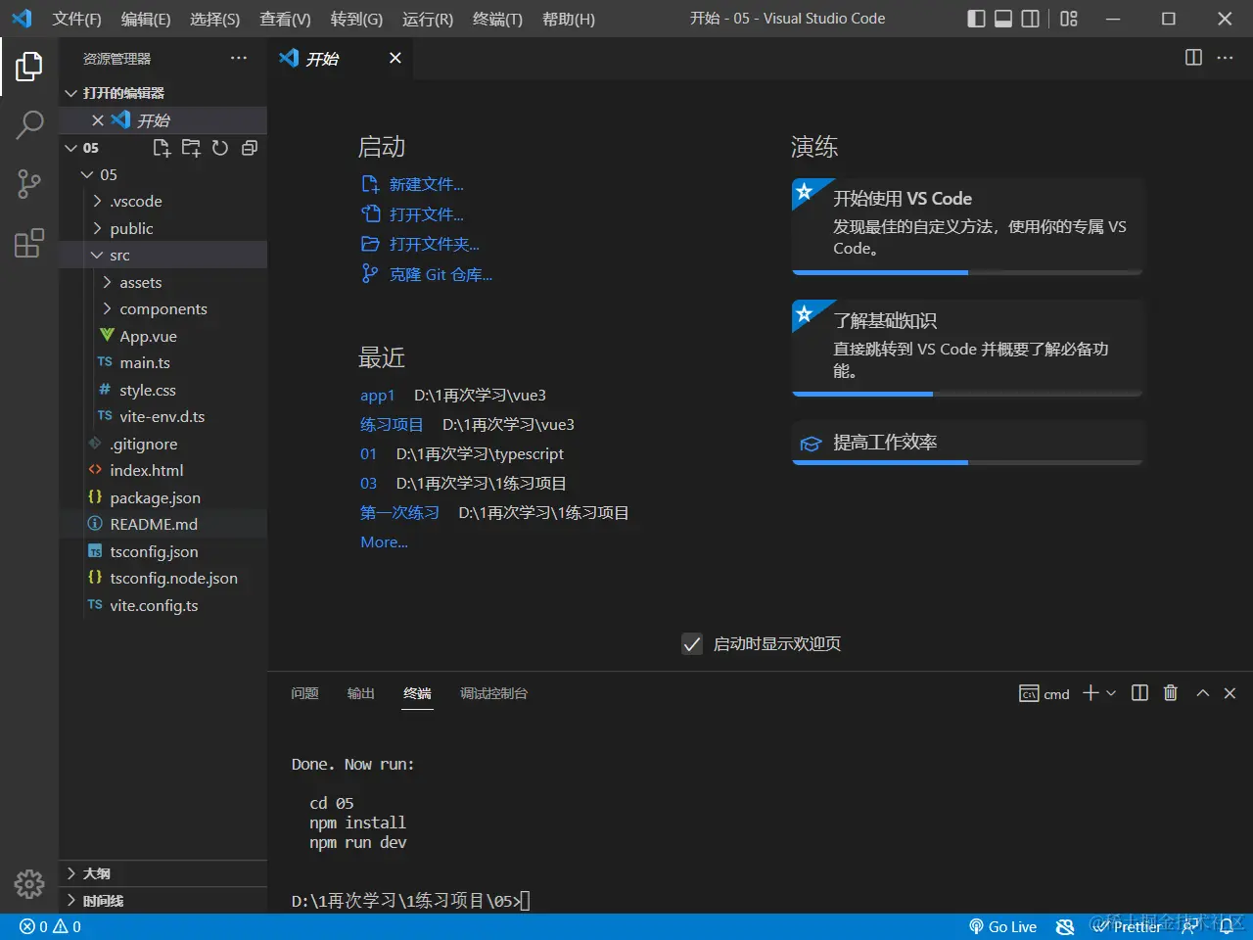Viewport: 1253px width, 940px height.
Task: Customize layout from the title bar
Action: 1069,19
